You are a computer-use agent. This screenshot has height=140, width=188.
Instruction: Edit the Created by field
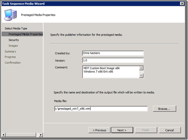(x=113, y=53)
